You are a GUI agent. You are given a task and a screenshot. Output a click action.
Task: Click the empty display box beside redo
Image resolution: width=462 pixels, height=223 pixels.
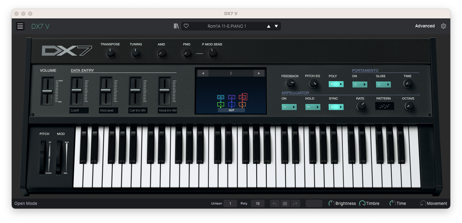(314, 204)
